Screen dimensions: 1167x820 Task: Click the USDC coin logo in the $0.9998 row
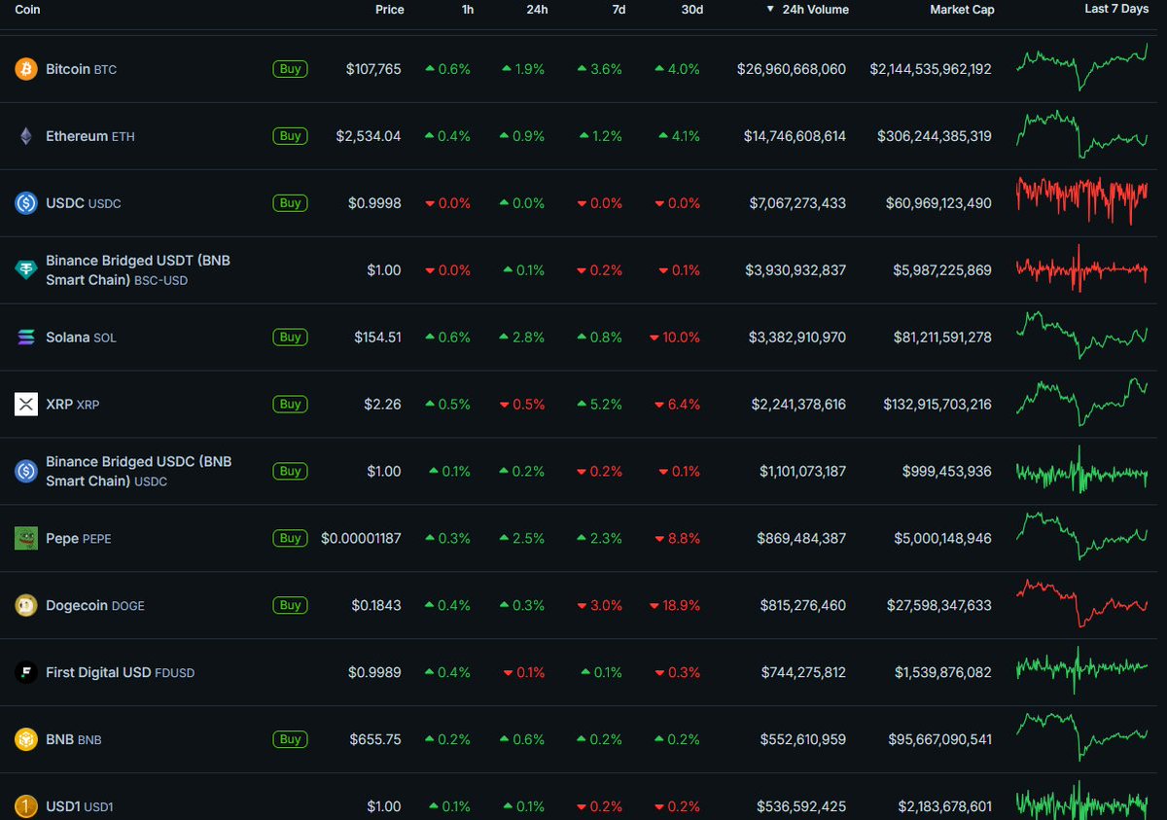(x=26, y=203)
